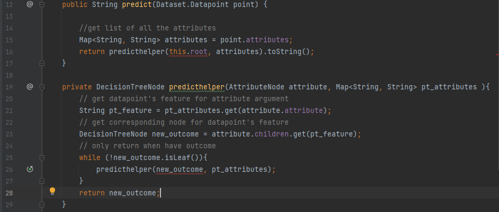Click 'return new_outcome;' on line 28
The width and height of the screenshot is (499, 212).
(120, 193)
